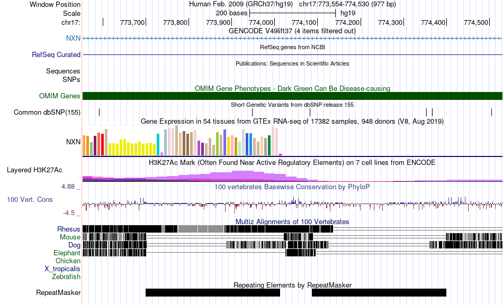Click the Multiz Alignments of 100 Vertebrates title

292,221
